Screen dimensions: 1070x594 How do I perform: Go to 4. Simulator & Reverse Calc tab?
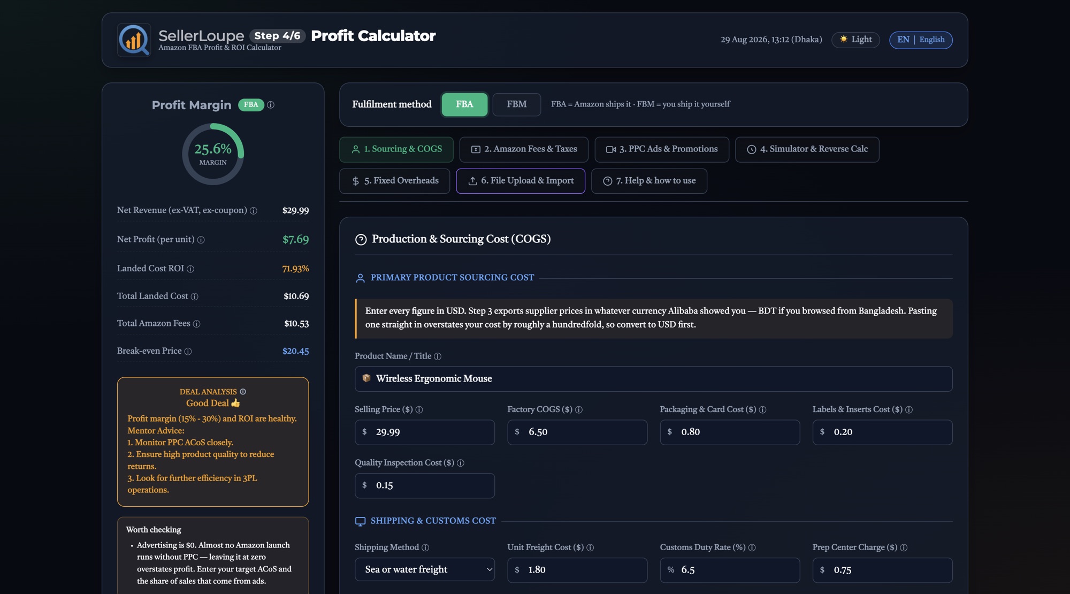[807, 149]
